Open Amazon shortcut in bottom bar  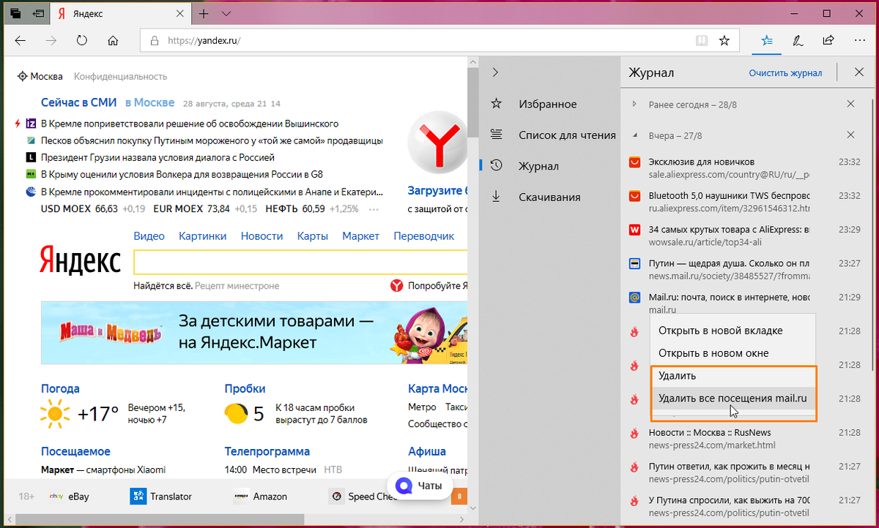pyautogui.click(x=260, y=496)
